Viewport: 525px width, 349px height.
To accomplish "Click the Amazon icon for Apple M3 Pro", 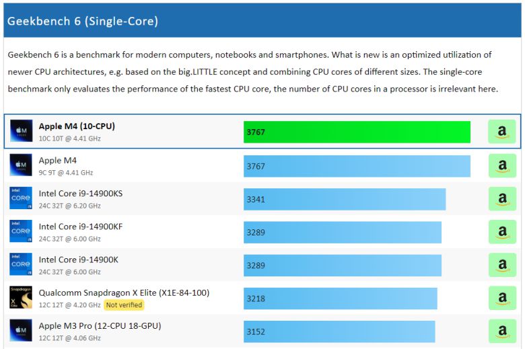I will [x=502, y=330].
